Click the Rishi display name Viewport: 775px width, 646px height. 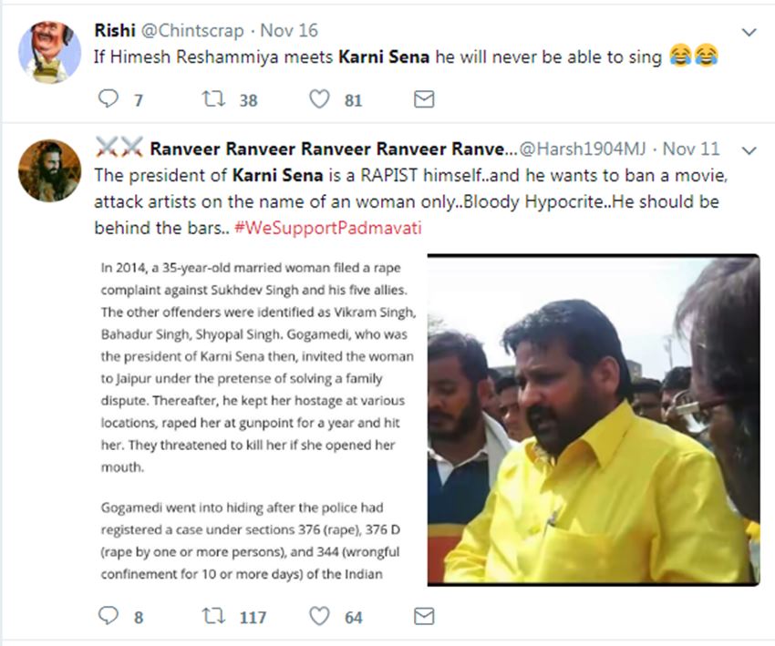coord(113,31)
